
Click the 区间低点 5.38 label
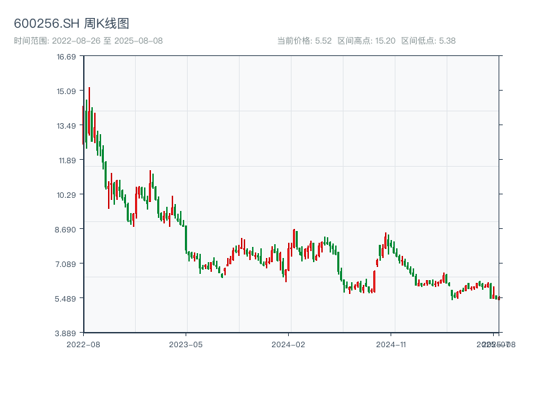click(428, 41)
